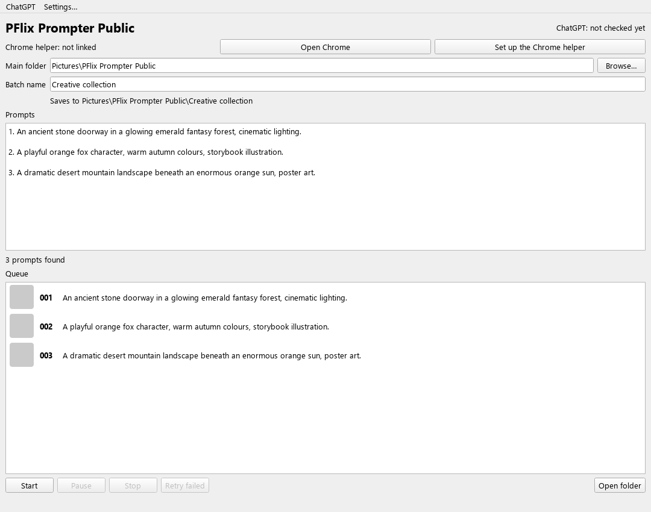This screenshot has height=512, width=651.
Task: Click prompt line 1 in the Prompts box
Action: click(155, 131)
